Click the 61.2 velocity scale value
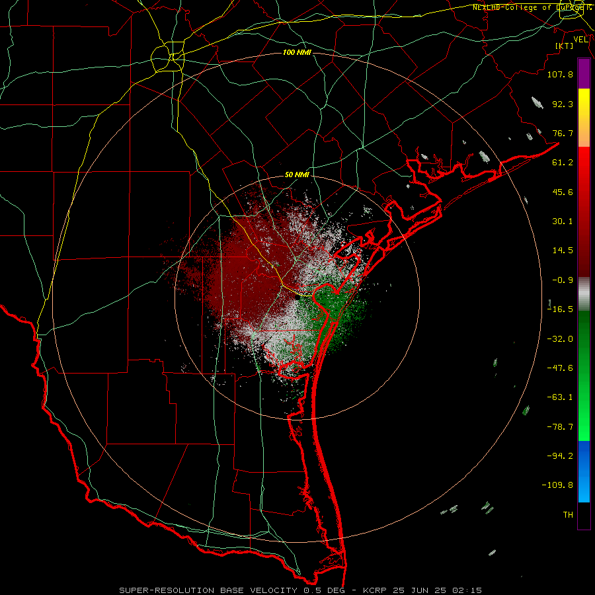Screen dimensions: 595x595 [563, 163]
